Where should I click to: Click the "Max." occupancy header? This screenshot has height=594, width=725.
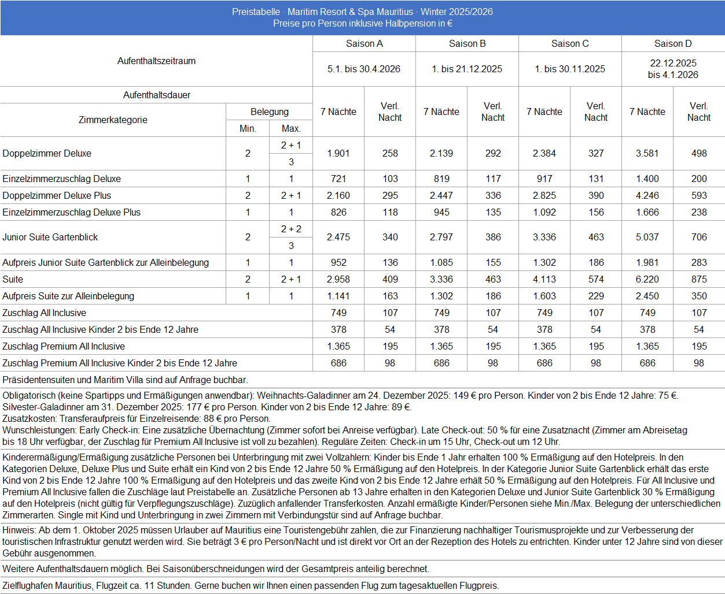(x=291, y=128)
